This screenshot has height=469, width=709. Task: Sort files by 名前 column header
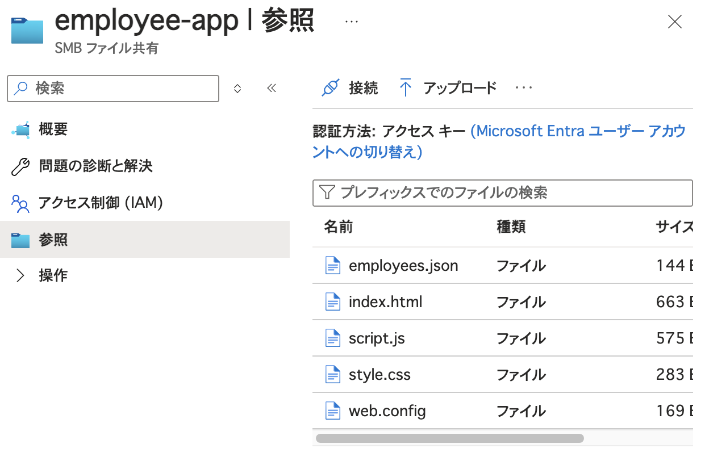(x=339, y=227)
